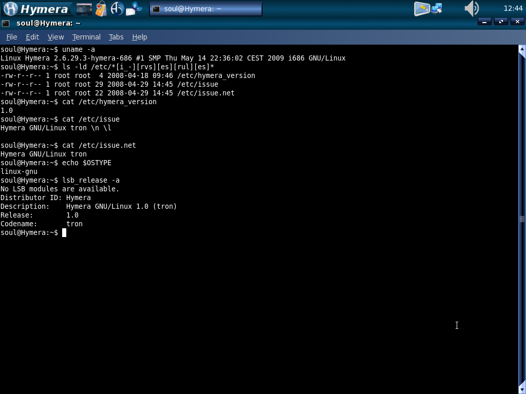Click the 'linux-gnu' output line
The image size is (526, 394).
click(x=19, y=171)
